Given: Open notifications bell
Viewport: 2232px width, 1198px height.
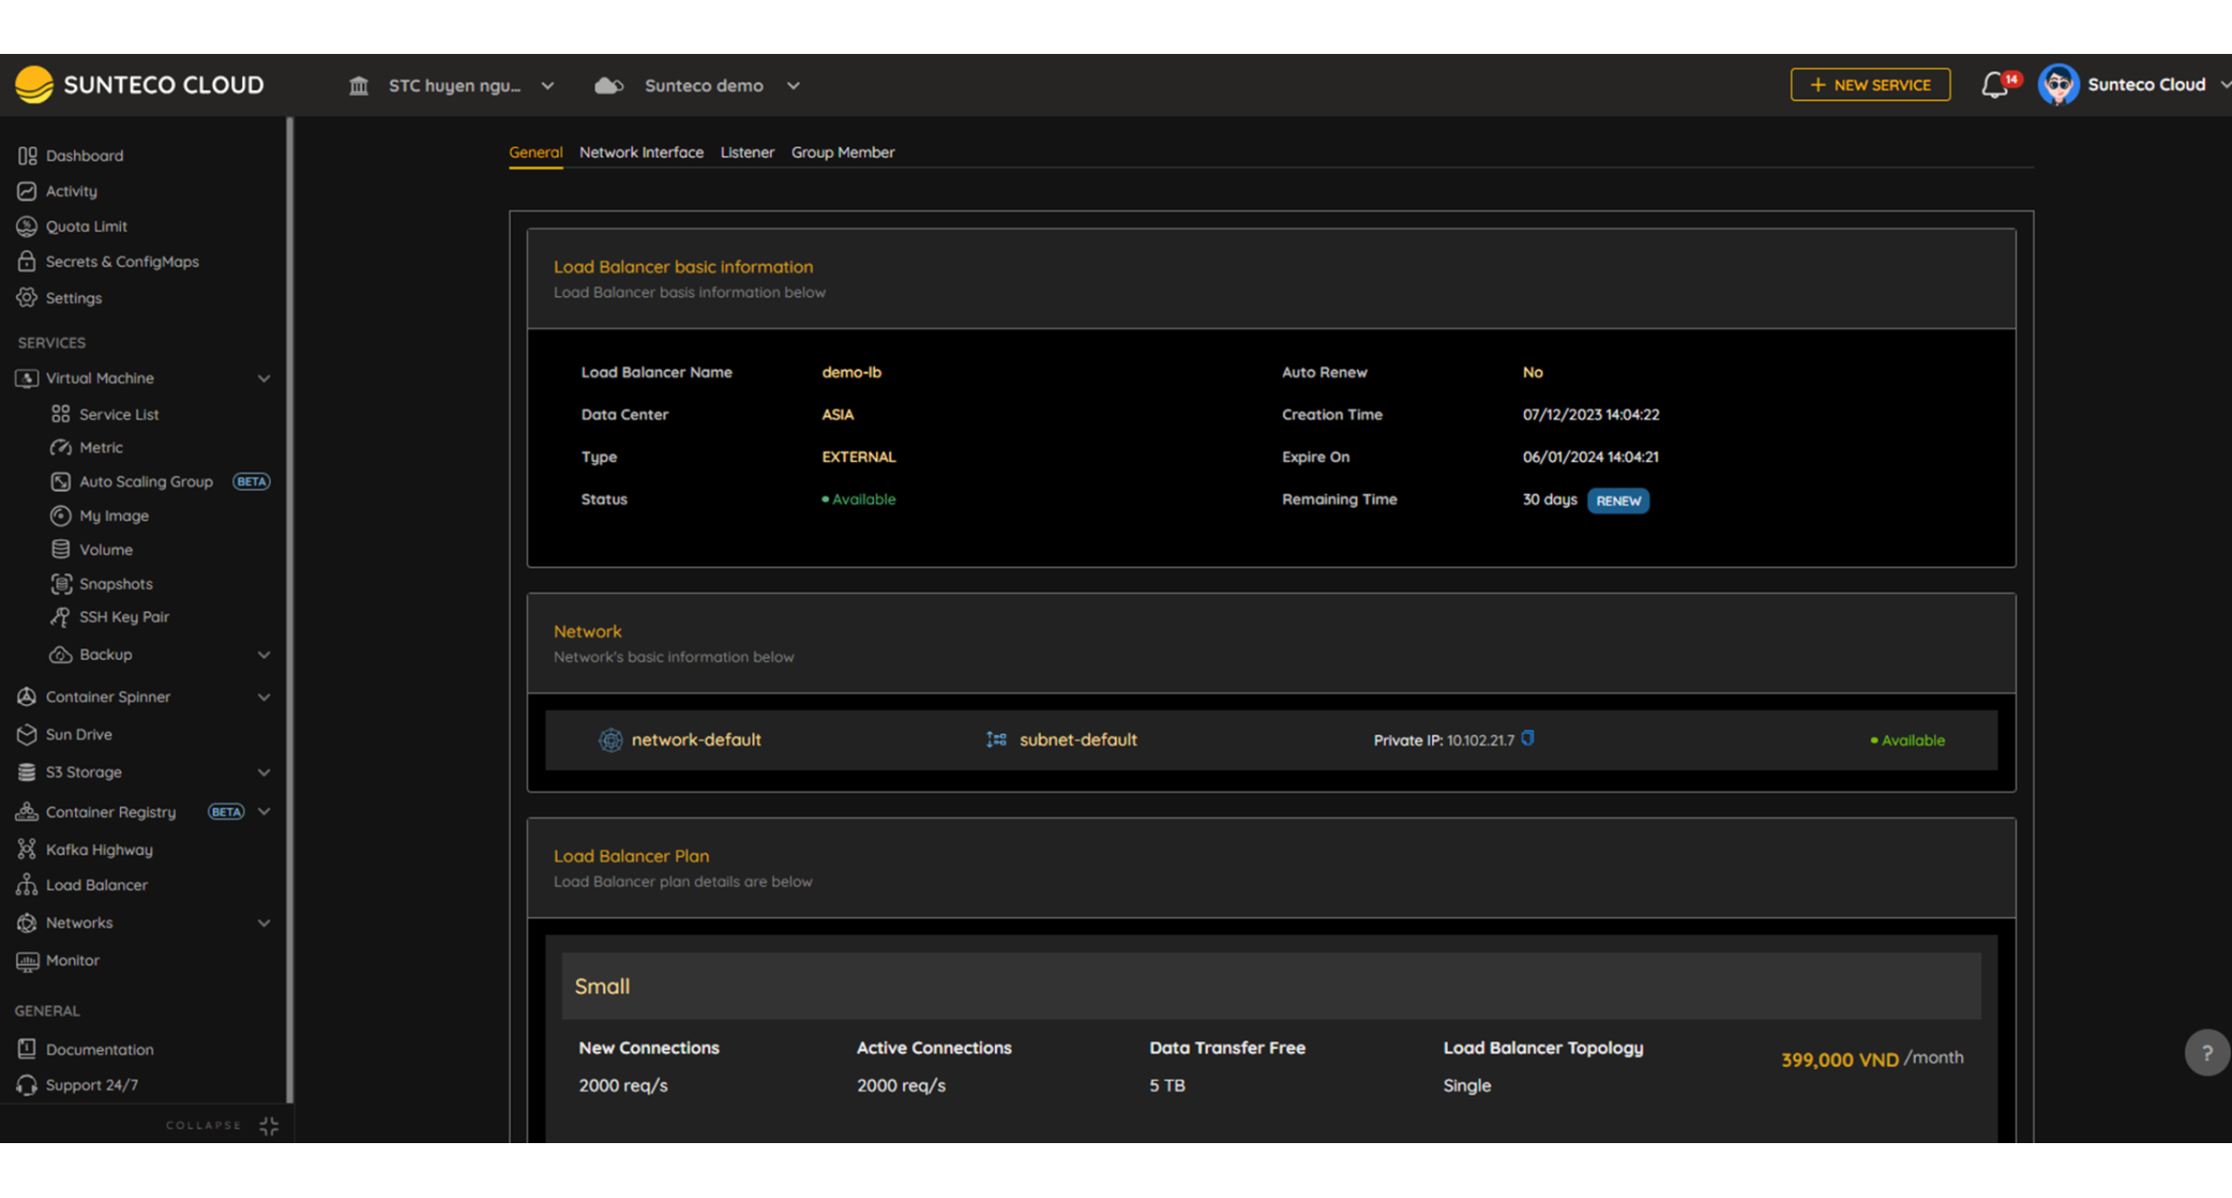Looking at the screenshot, I should 1994,86.
